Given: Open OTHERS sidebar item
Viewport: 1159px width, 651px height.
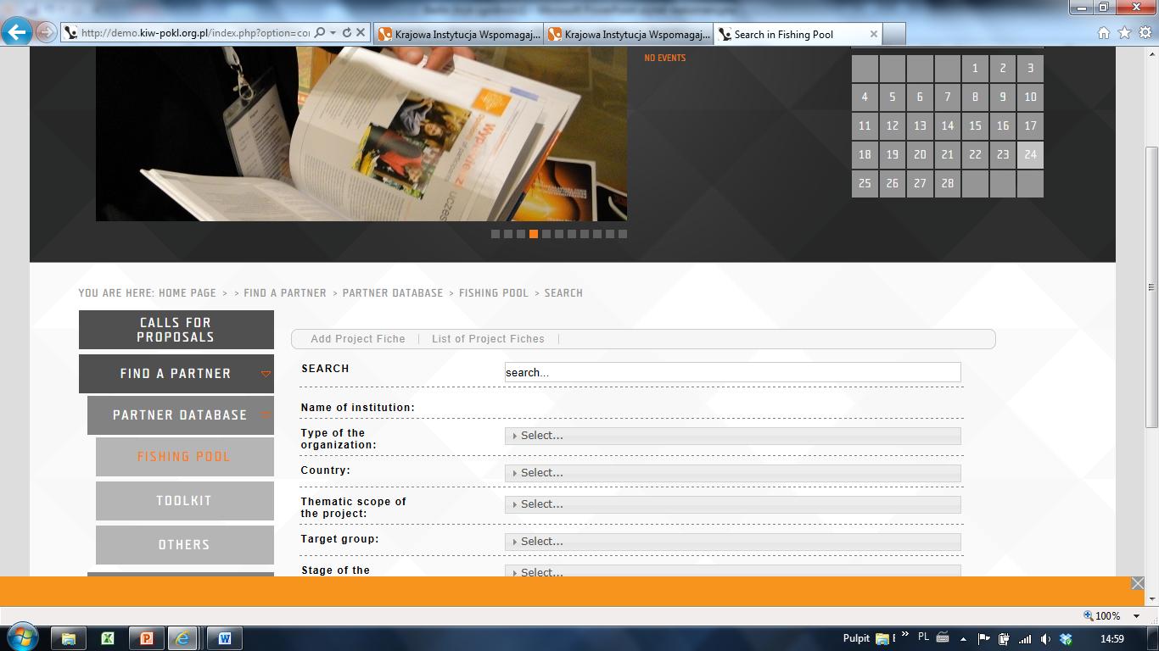Looking at the screenshot, I should (x=185, y=545).
